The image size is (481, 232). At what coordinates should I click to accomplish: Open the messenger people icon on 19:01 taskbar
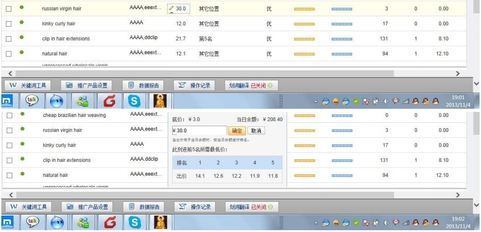(x=83, y=101)
